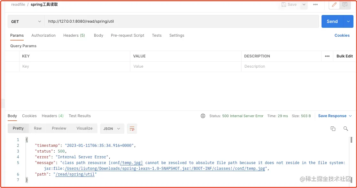Image resolution: width=357 pixels, height=188 pixels.
Task: Toggle the line wrap icon
Action: (x=132, y=129)
